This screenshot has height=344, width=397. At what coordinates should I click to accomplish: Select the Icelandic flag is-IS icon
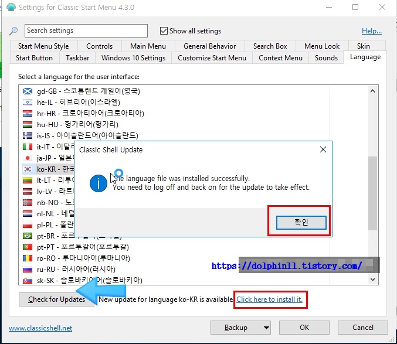click(x=28, y=135)
